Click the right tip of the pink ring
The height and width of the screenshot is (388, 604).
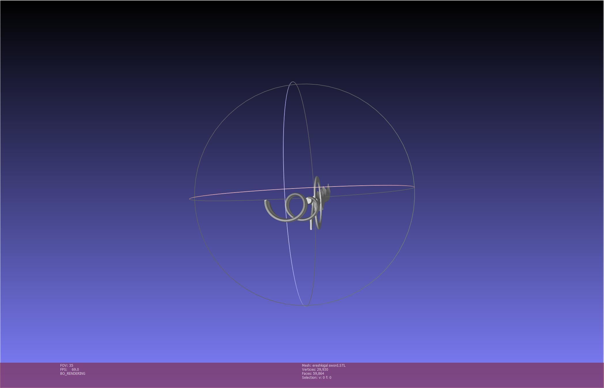tap(414, 187)
